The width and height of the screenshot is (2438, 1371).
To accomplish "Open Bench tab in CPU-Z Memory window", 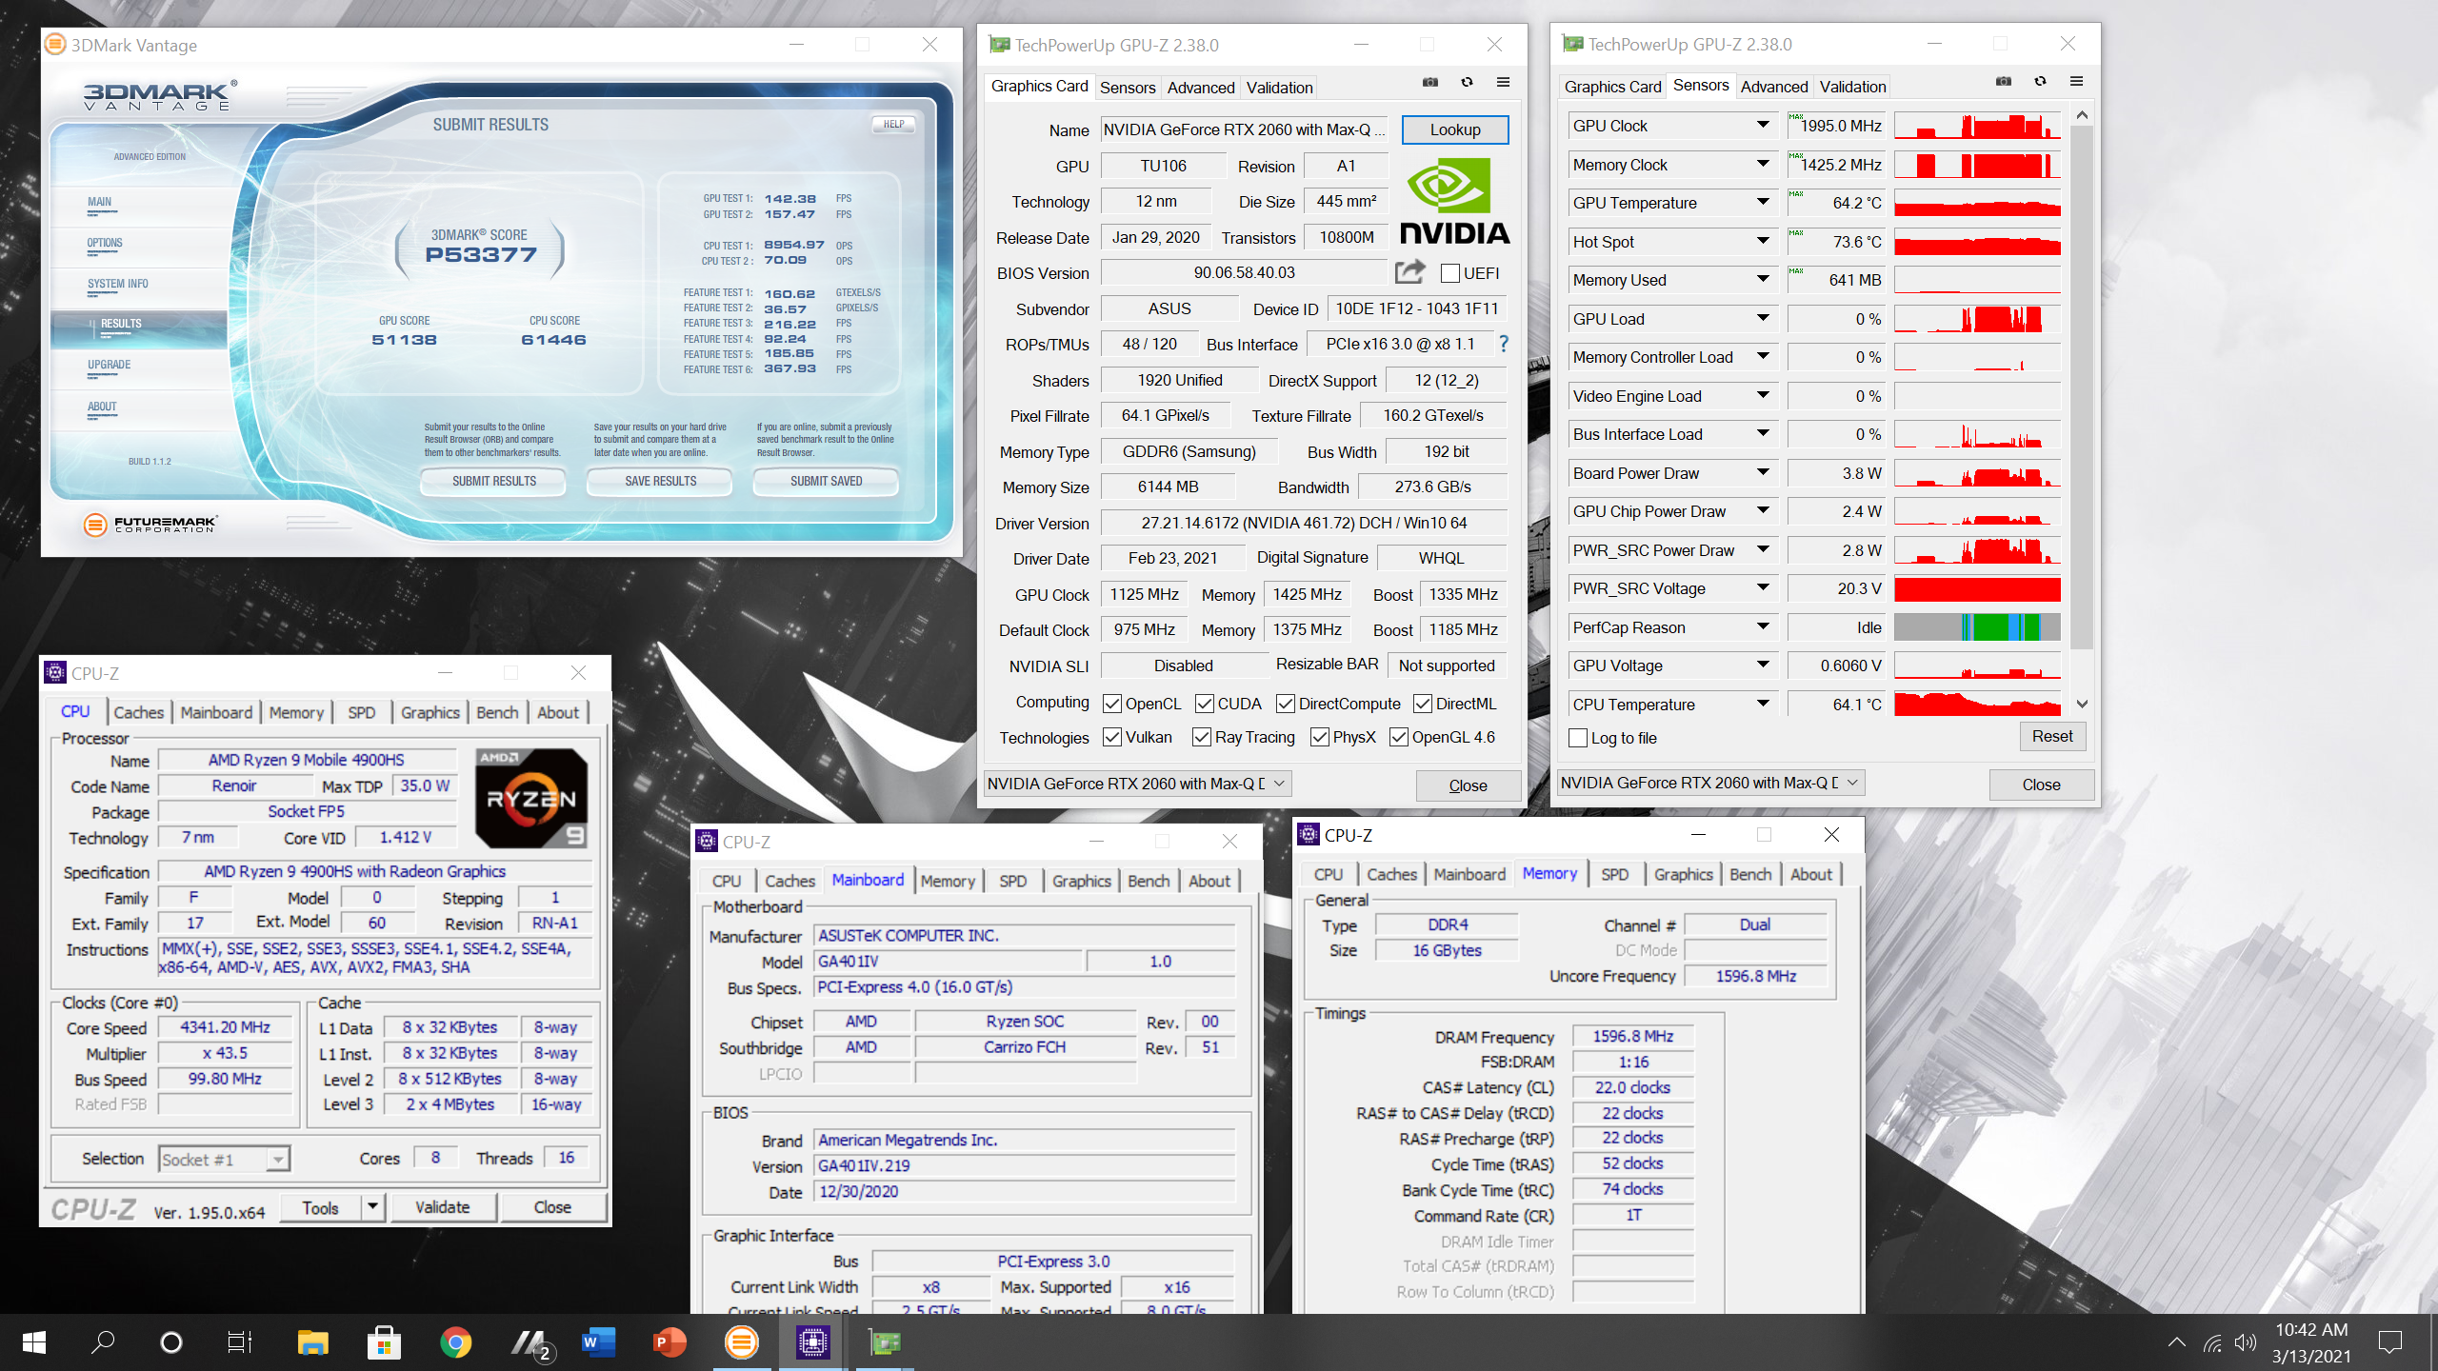I will (x=1750, y=874).
